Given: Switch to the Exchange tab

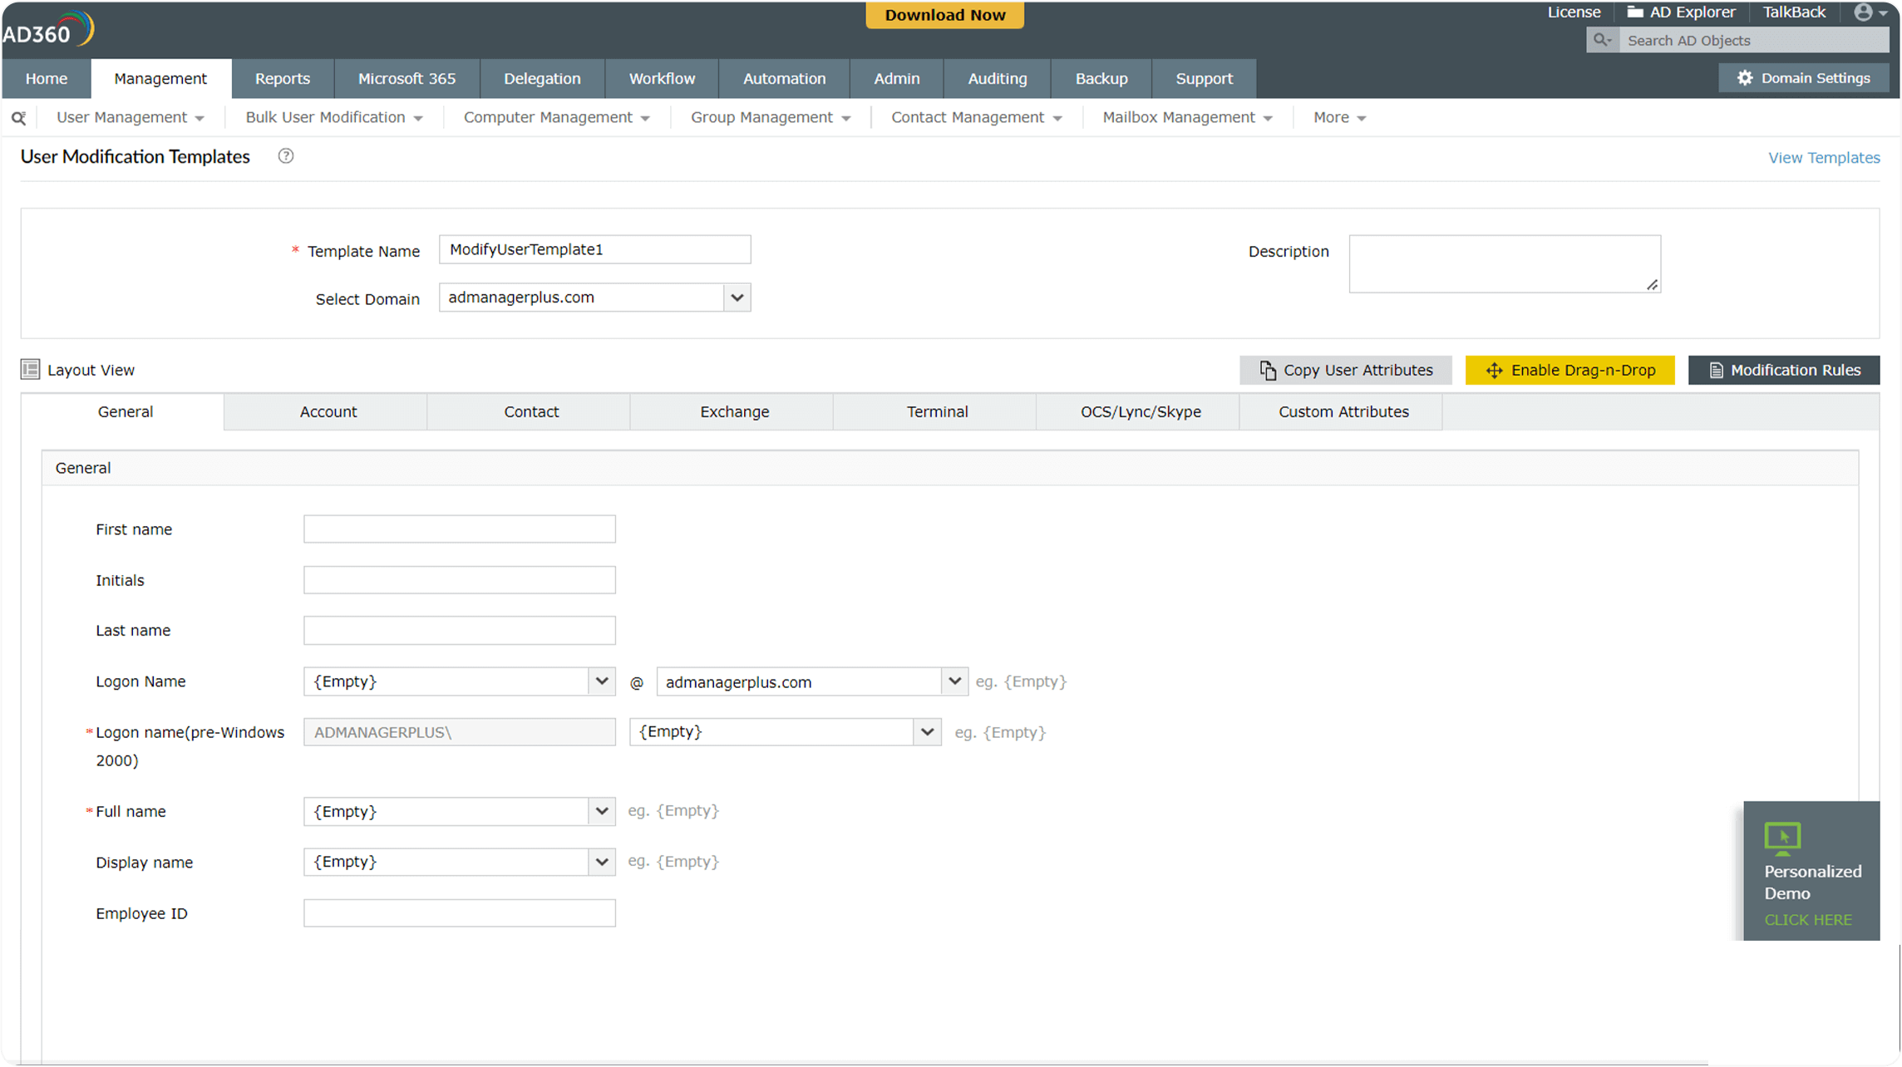Looking at the screenshot, I should click(x=734, y=411).
